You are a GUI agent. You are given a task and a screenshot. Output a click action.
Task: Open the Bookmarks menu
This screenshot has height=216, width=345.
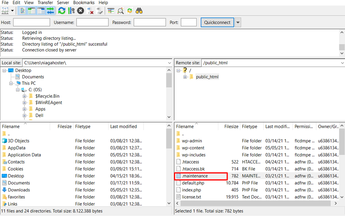[x=84, y=3]
